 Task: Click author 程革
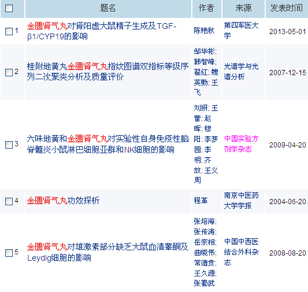(x=201, y=201)
